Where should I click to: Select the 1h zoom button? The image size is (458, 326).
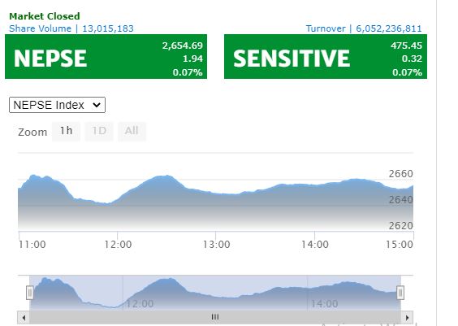66,131
